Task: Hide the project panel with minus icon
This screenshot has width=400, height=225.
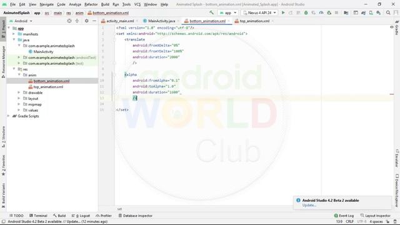Action: 94,21
